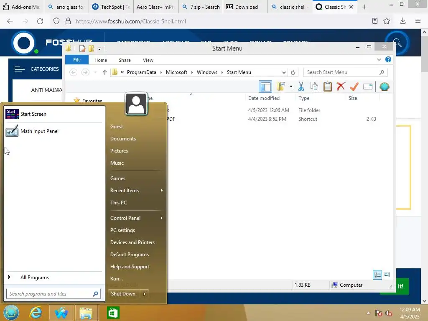
Task: Open the View ribbon tab
Action: pyautogui.click(x=148, y=60)
